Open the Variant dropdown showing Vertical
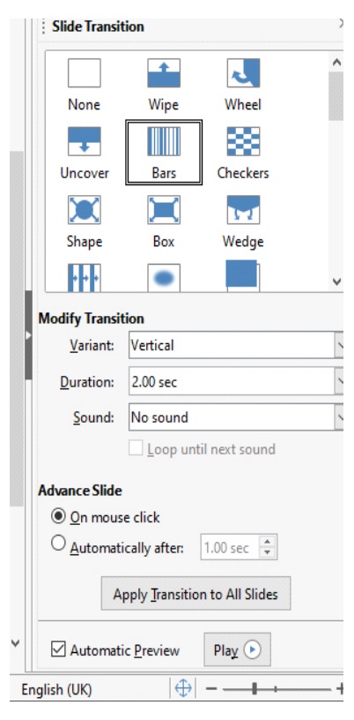This screenshot has height=720, width=354. 236,345
